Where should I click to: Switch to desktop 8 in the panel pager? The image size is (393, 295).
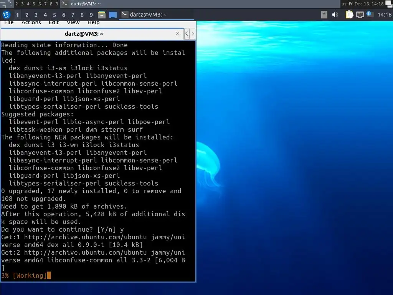pyautogui.click(x=82, y=15)
